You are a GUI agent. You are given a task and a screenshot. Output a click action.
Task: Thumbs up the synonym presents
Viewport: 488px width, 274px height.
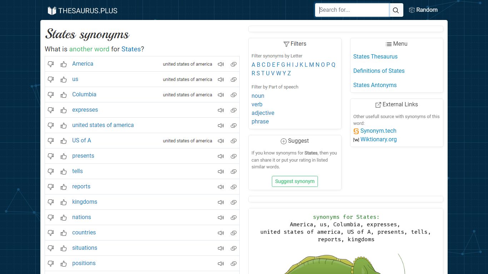click(x=64, y=156)
